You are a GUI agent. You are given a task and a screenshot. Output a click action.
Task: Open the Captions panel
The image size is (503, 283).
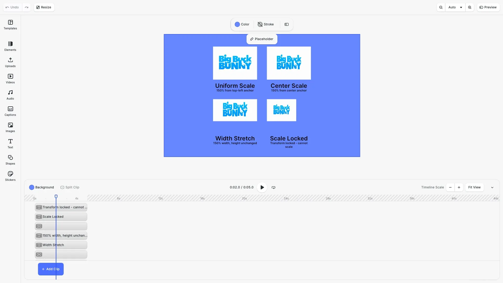(x=10, y=111)
